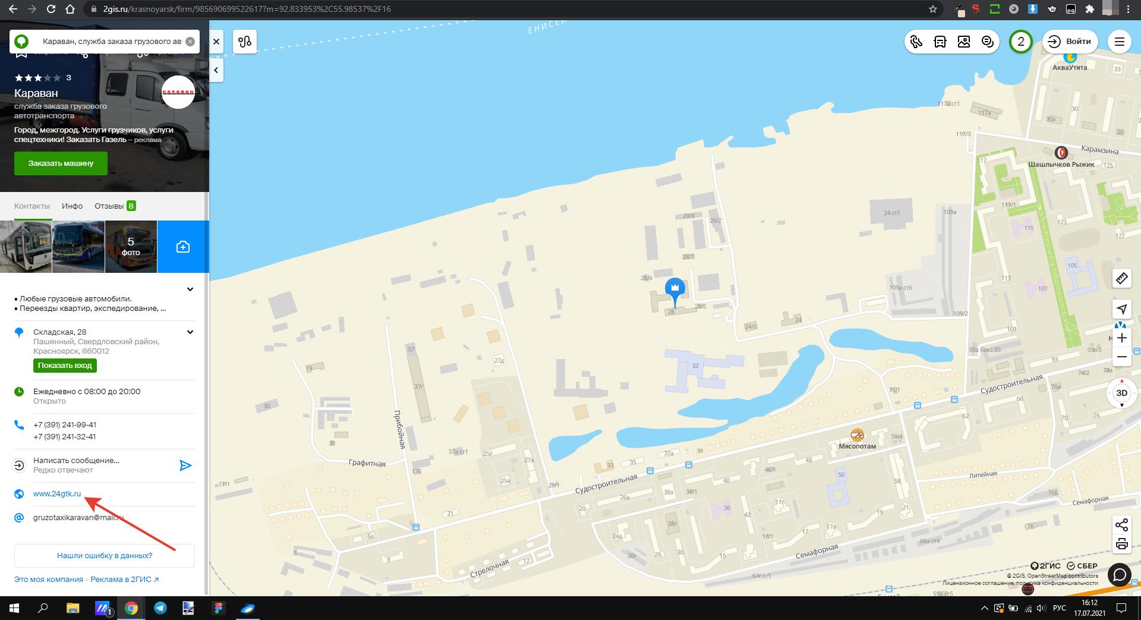
Task: Clear the search field with the X icon
Action: pos(190,42)
